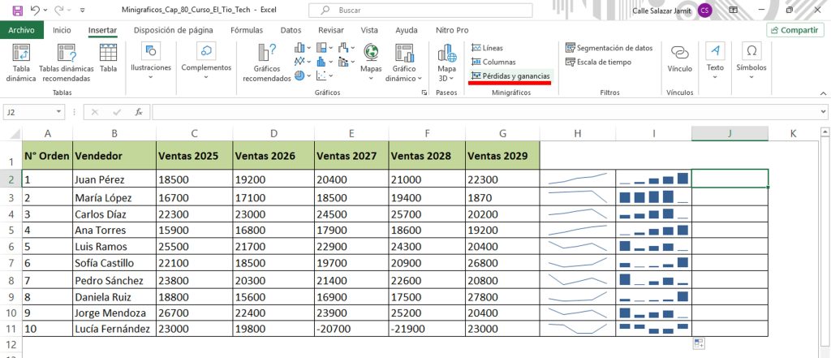Insert a Vínculo link
Image resolution: width=831 pixels, height=358 pixels.
tap(679, 58)
